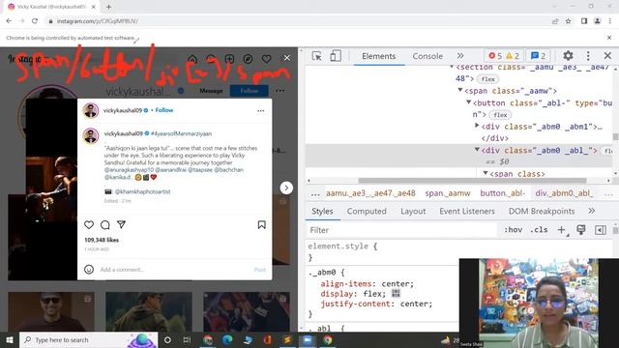Open the #4yearsofManmarziyaan hashtag
The height and width of the screenshot is (348, 619).
pos(181,133)
